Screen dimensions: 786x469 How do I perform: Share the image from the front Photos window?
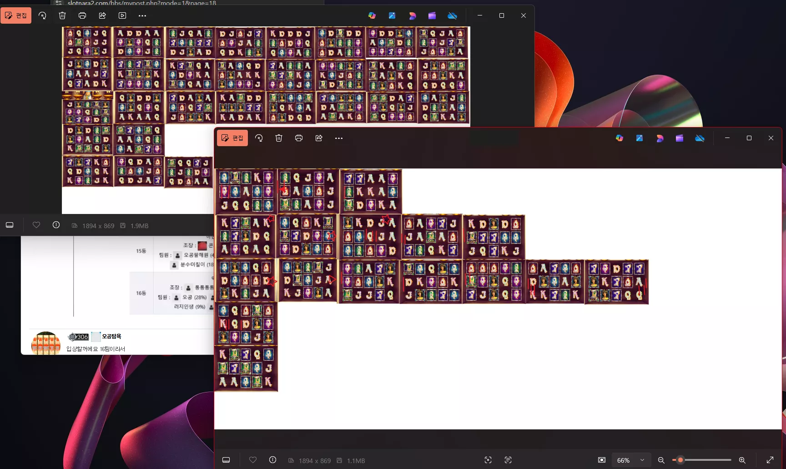(319, 138)
